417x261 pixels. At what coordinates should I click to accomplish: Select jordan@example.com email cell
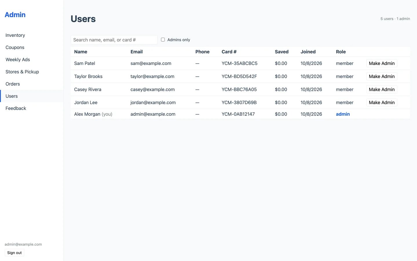[x=153, y=102]
